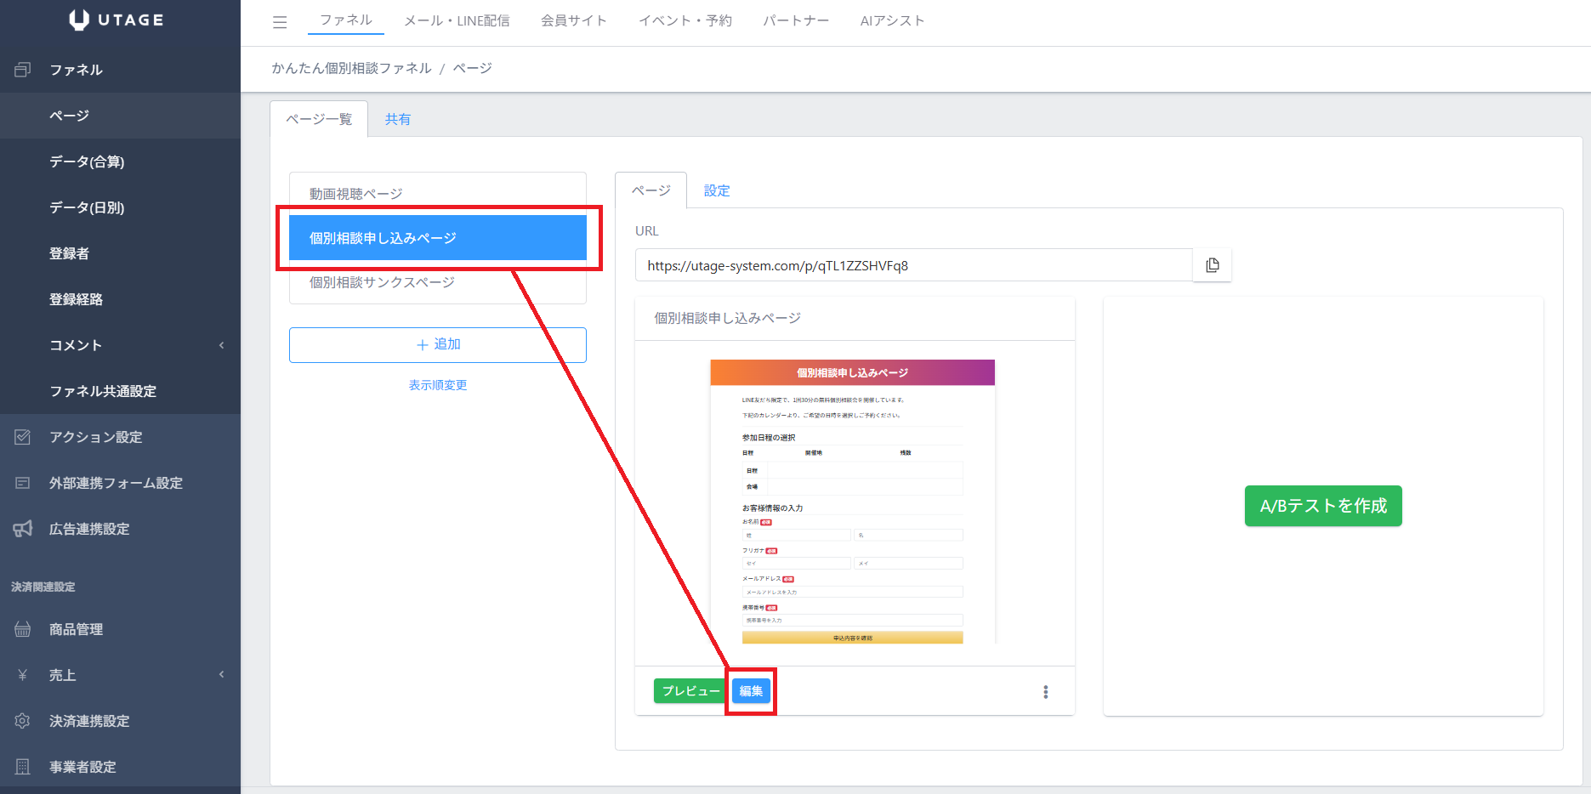1591x794 pixels.
Task: Click A/Bテストを作成 button
Action: [1322, 506]
